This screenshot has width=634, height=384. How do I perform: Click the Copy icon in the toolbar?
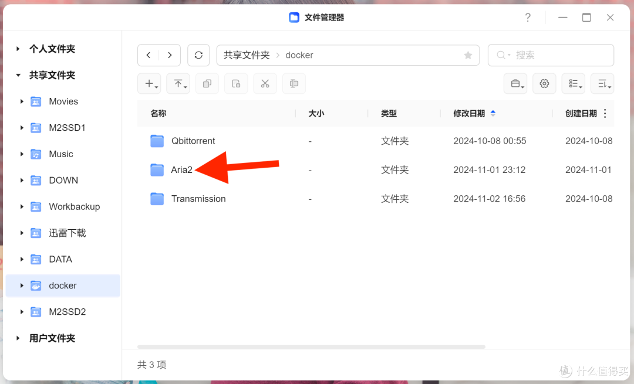coord(207,83)
